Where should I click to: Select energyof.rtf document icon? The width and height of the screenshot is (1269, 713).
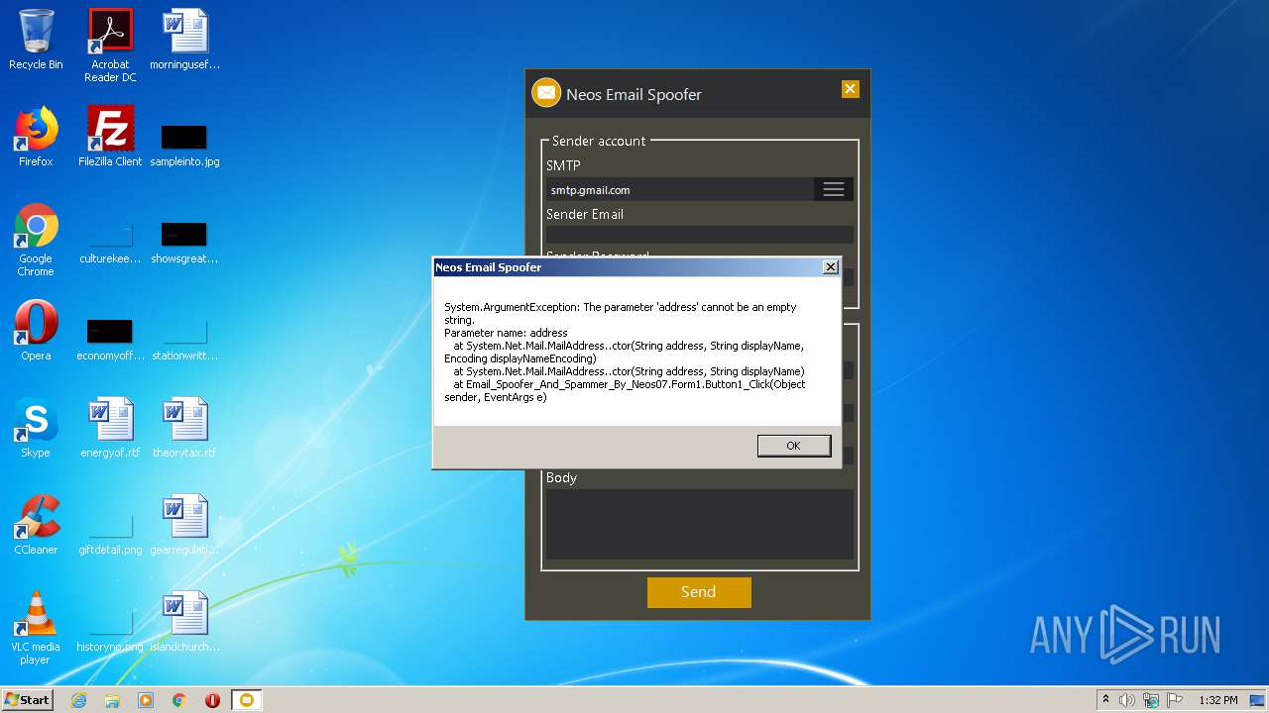(110, 428)
